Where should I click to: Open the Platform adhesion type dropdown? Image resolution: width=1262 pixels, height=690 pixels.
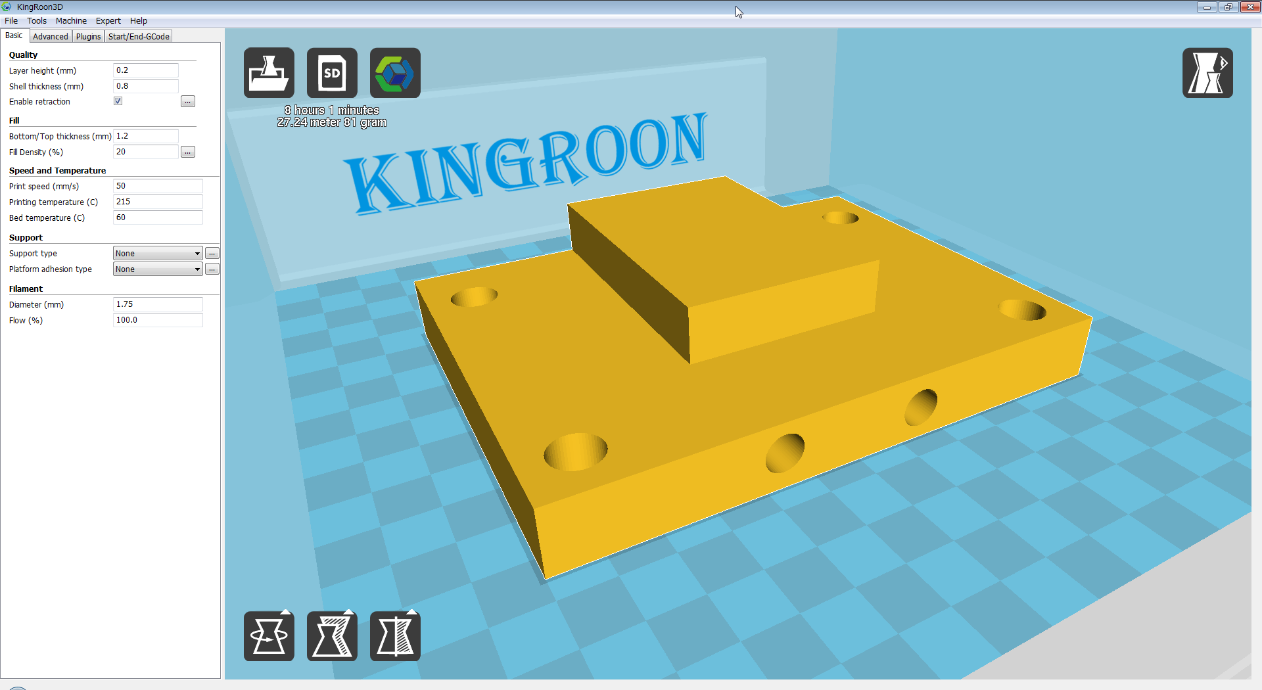[x=158, y=269]
